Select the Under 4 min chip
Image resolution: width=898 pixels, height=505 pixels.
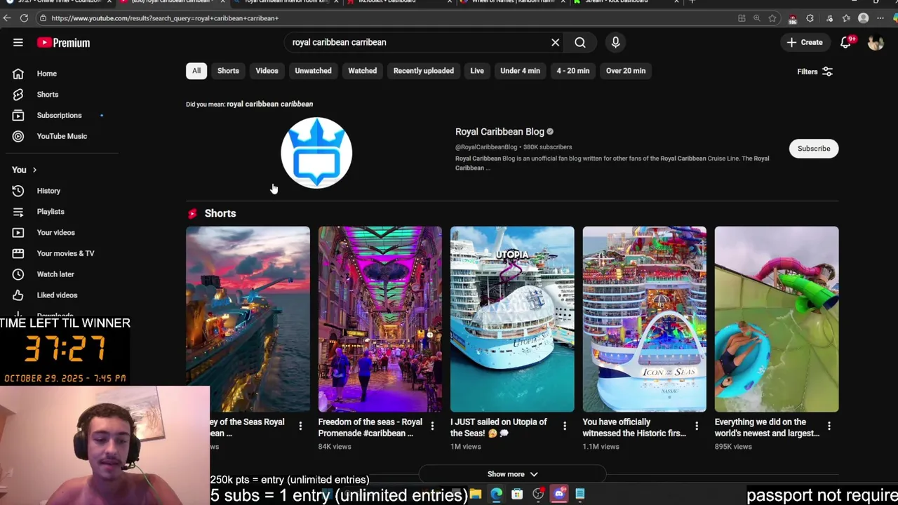520,71
